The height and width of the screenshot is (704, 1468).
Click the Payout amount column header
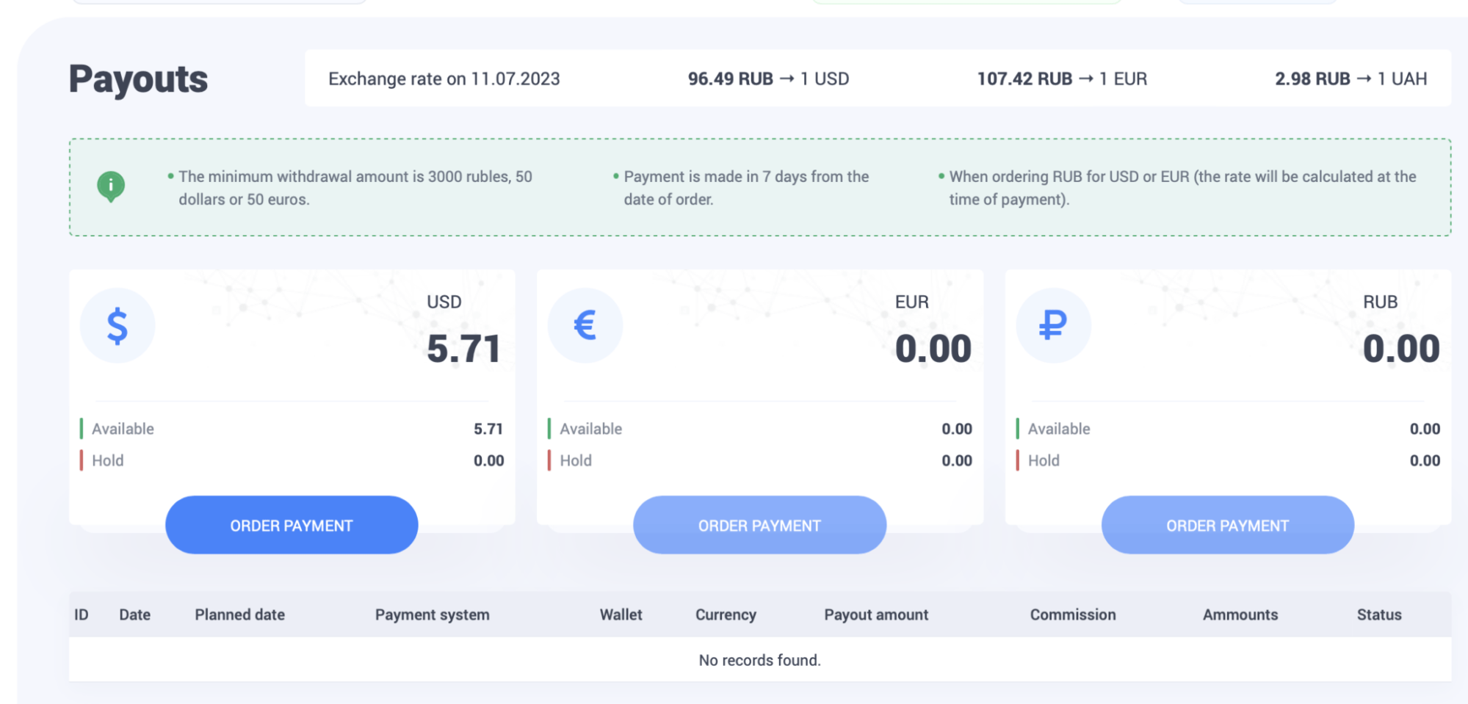(876, 615)
